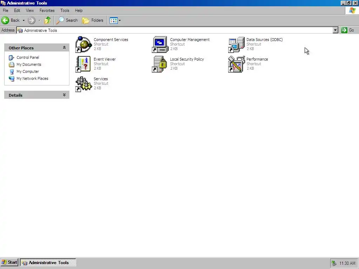Select the Local Security Policy icon
359x269 pixels.
(x=160, y=64)
